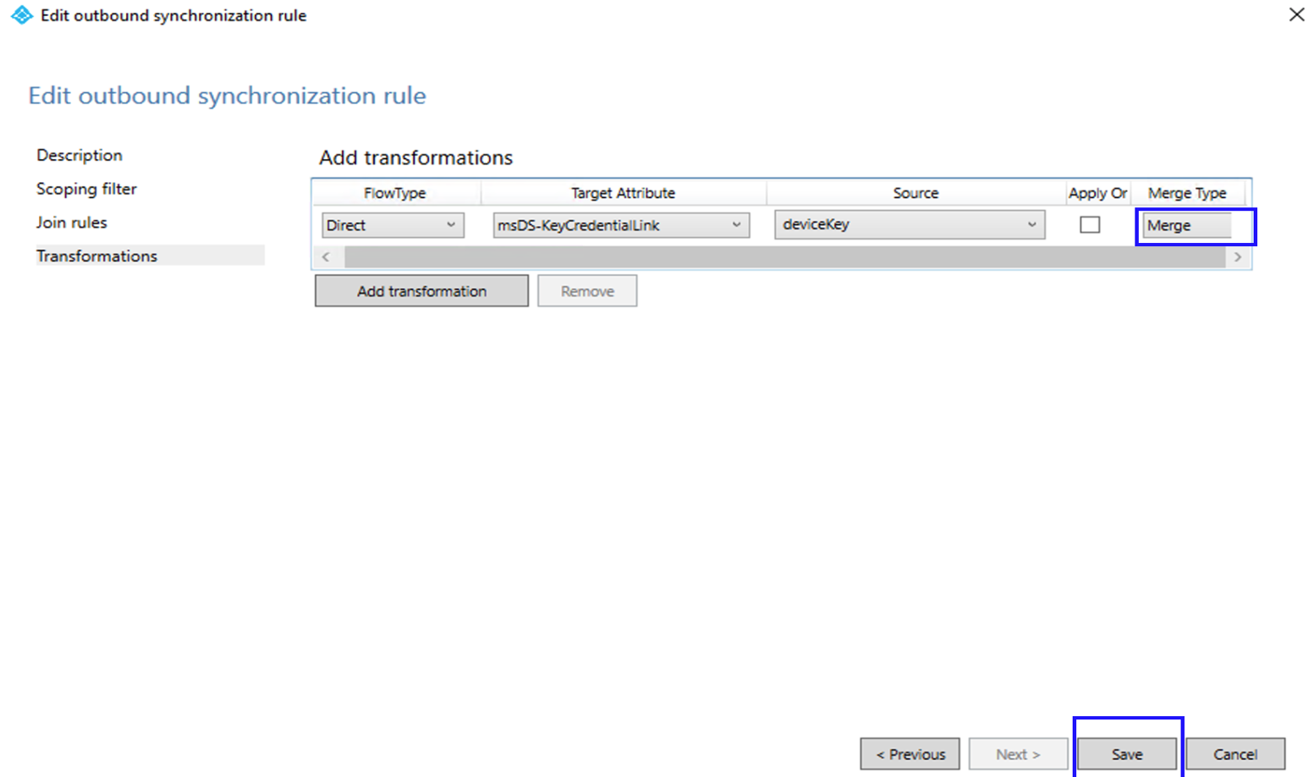Close the Edit outbound synchronization rule dialog
Viewport: 1314px width, 777px height.
coord(1297,14)
